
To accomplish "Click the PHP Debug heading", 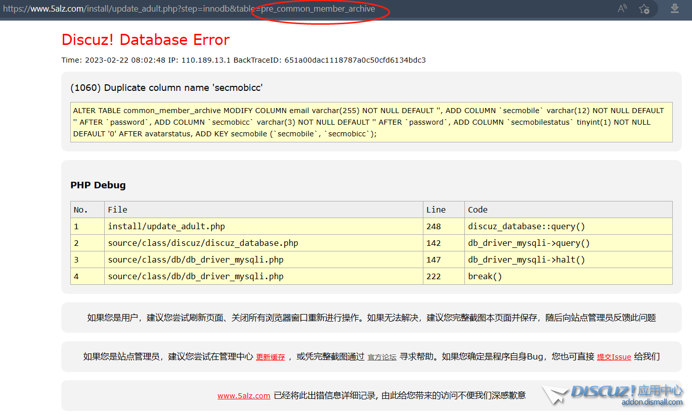I will [x=98, y=185].
